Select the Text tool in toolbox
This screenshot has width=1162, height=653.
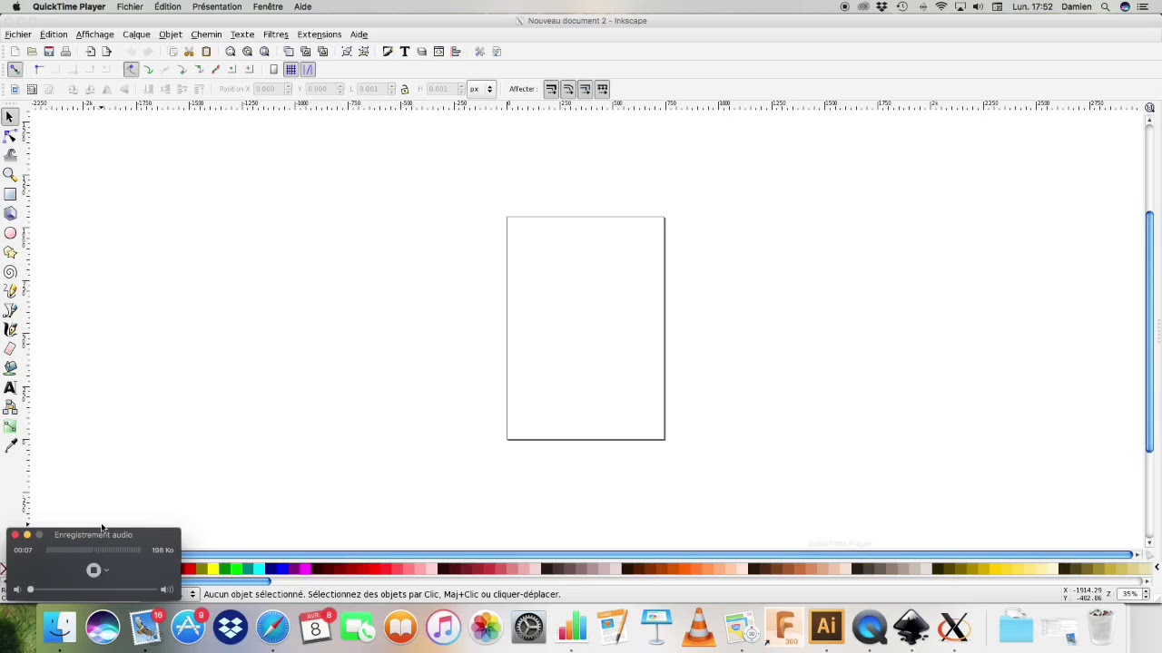pyautogui.click(x=10, y=387)
